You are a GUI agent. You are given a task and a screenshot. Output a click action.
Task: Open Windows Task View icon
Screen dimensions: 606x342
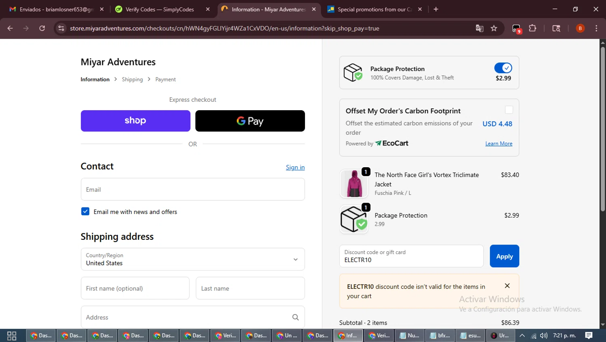12,336
